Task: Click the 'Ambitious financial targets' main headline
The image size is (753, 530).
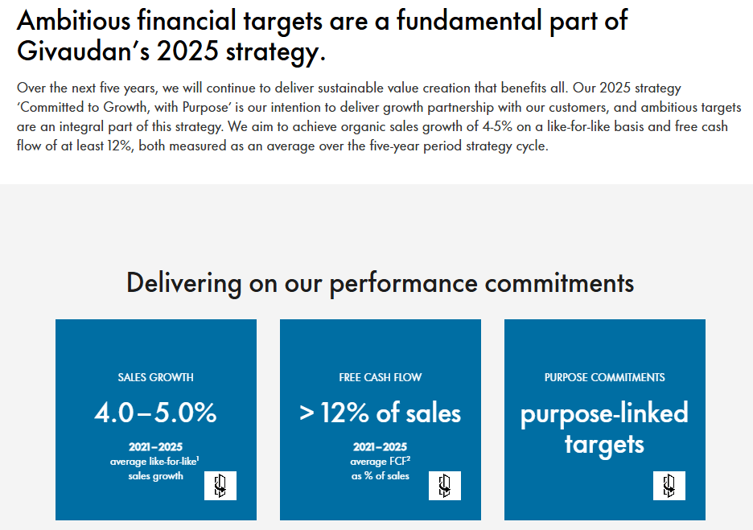Action: pyautogui.click(x=322, y=21)
